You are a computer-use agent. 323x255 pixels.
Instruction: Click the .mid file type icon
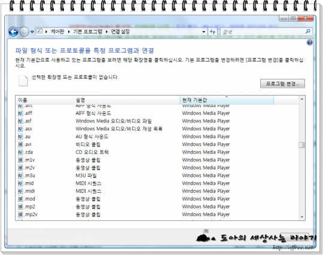pyautogui.click(x=20, y=183)
